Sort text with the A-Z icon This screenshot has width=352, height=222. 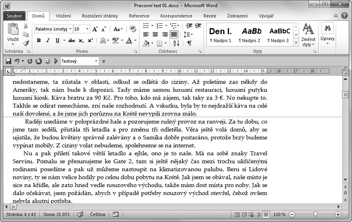[176, 43]
